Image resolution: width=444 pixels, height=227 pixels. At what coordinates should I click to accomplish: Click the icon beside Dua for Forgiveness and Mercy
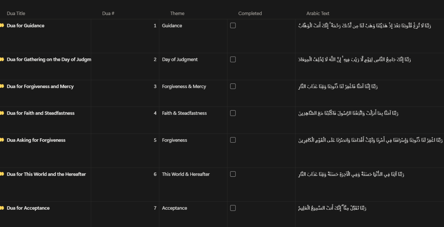click(2, 86)
